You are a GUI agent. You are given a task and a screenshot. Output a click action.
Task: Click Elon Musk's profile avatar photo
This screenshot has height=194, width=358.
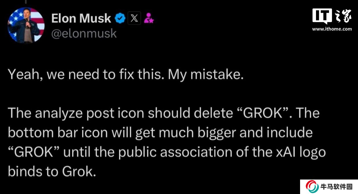point(26,25)
